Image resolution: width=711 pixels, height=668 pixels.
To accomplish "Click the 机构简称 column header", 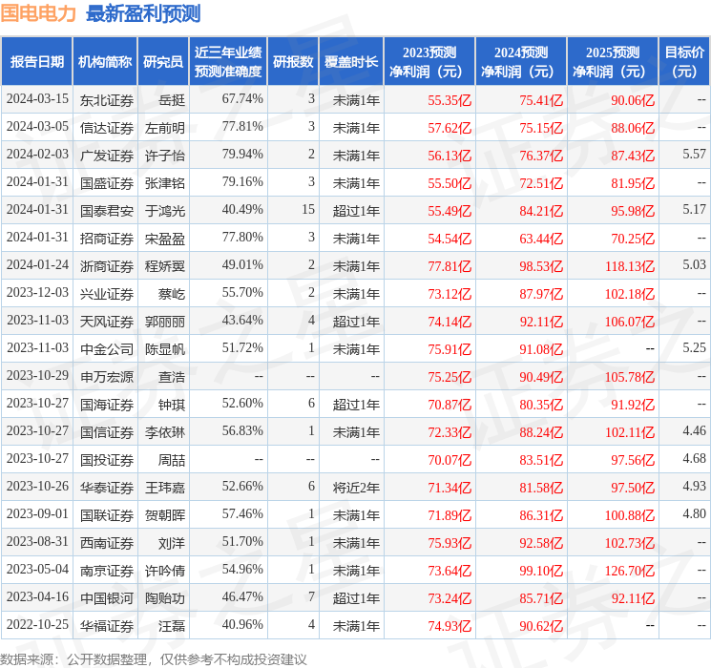I will pos(105,62).
